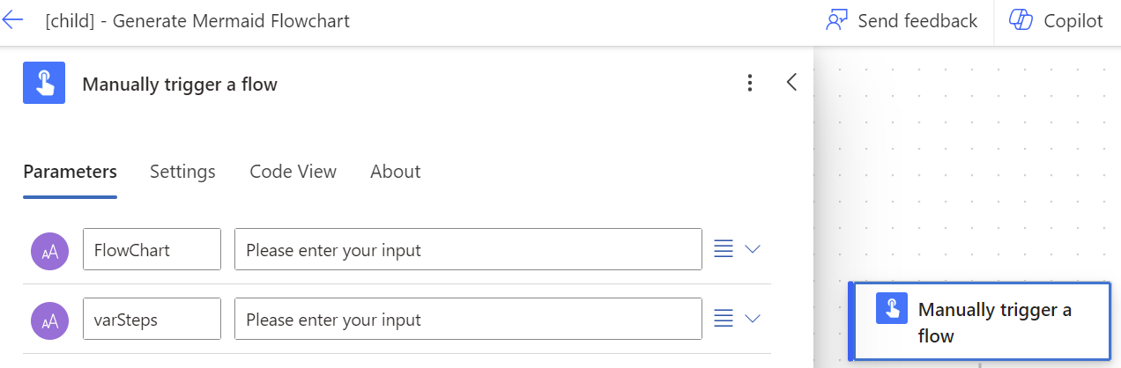The width and height of the screenshot is (1121, 368).
Task: Click the text type icon beside FlowChart
Action: coord(48,250)
